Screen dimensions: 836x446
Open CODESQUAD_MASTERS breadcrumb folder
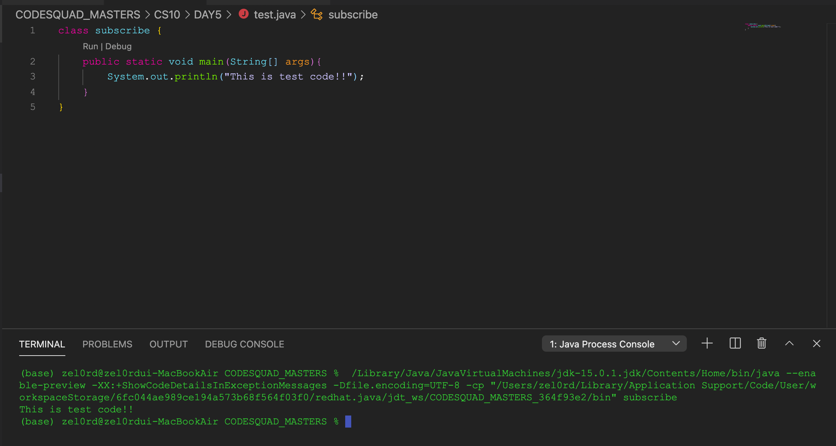[x=78, y=15]
